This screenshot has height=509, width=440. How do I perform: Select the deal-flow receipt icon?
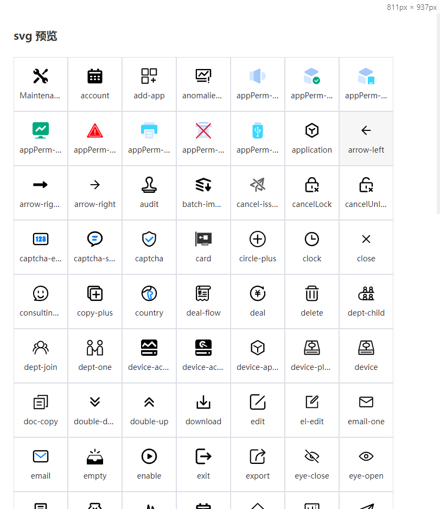203,293
